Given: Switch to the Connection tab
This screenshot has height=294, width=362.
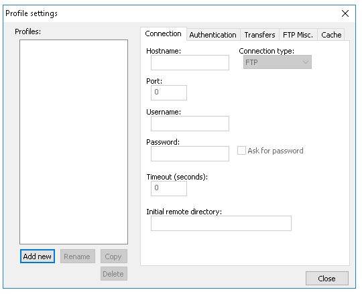Looking at the screenshot, I should 163,34.
